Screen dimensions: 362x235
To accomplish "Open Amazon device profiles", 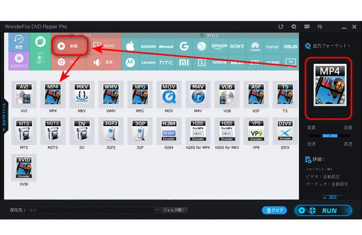I will (219, 46).
